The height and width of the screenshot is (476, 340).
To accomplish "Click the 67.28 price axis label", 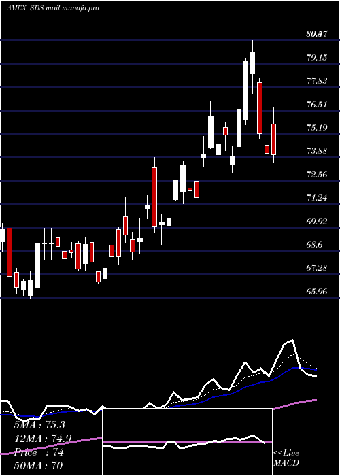I will point(317,268).
